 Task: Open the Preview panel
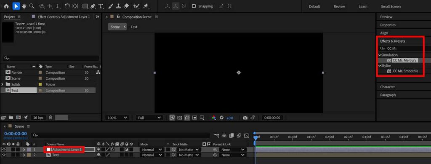386,17
